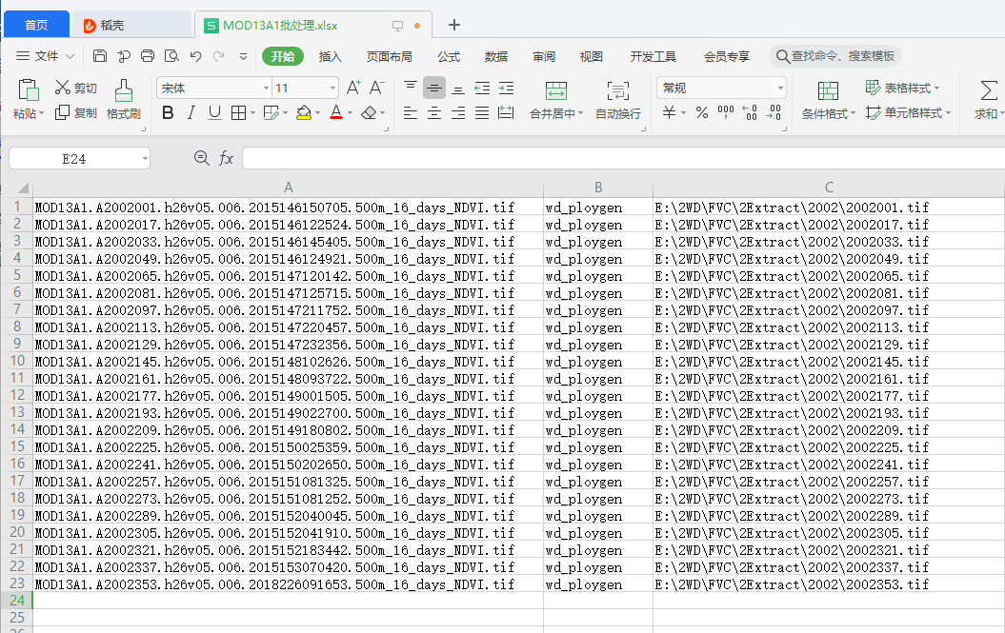Apply percent style
This screenshot has height=633, width=1005.
[702, 112]
